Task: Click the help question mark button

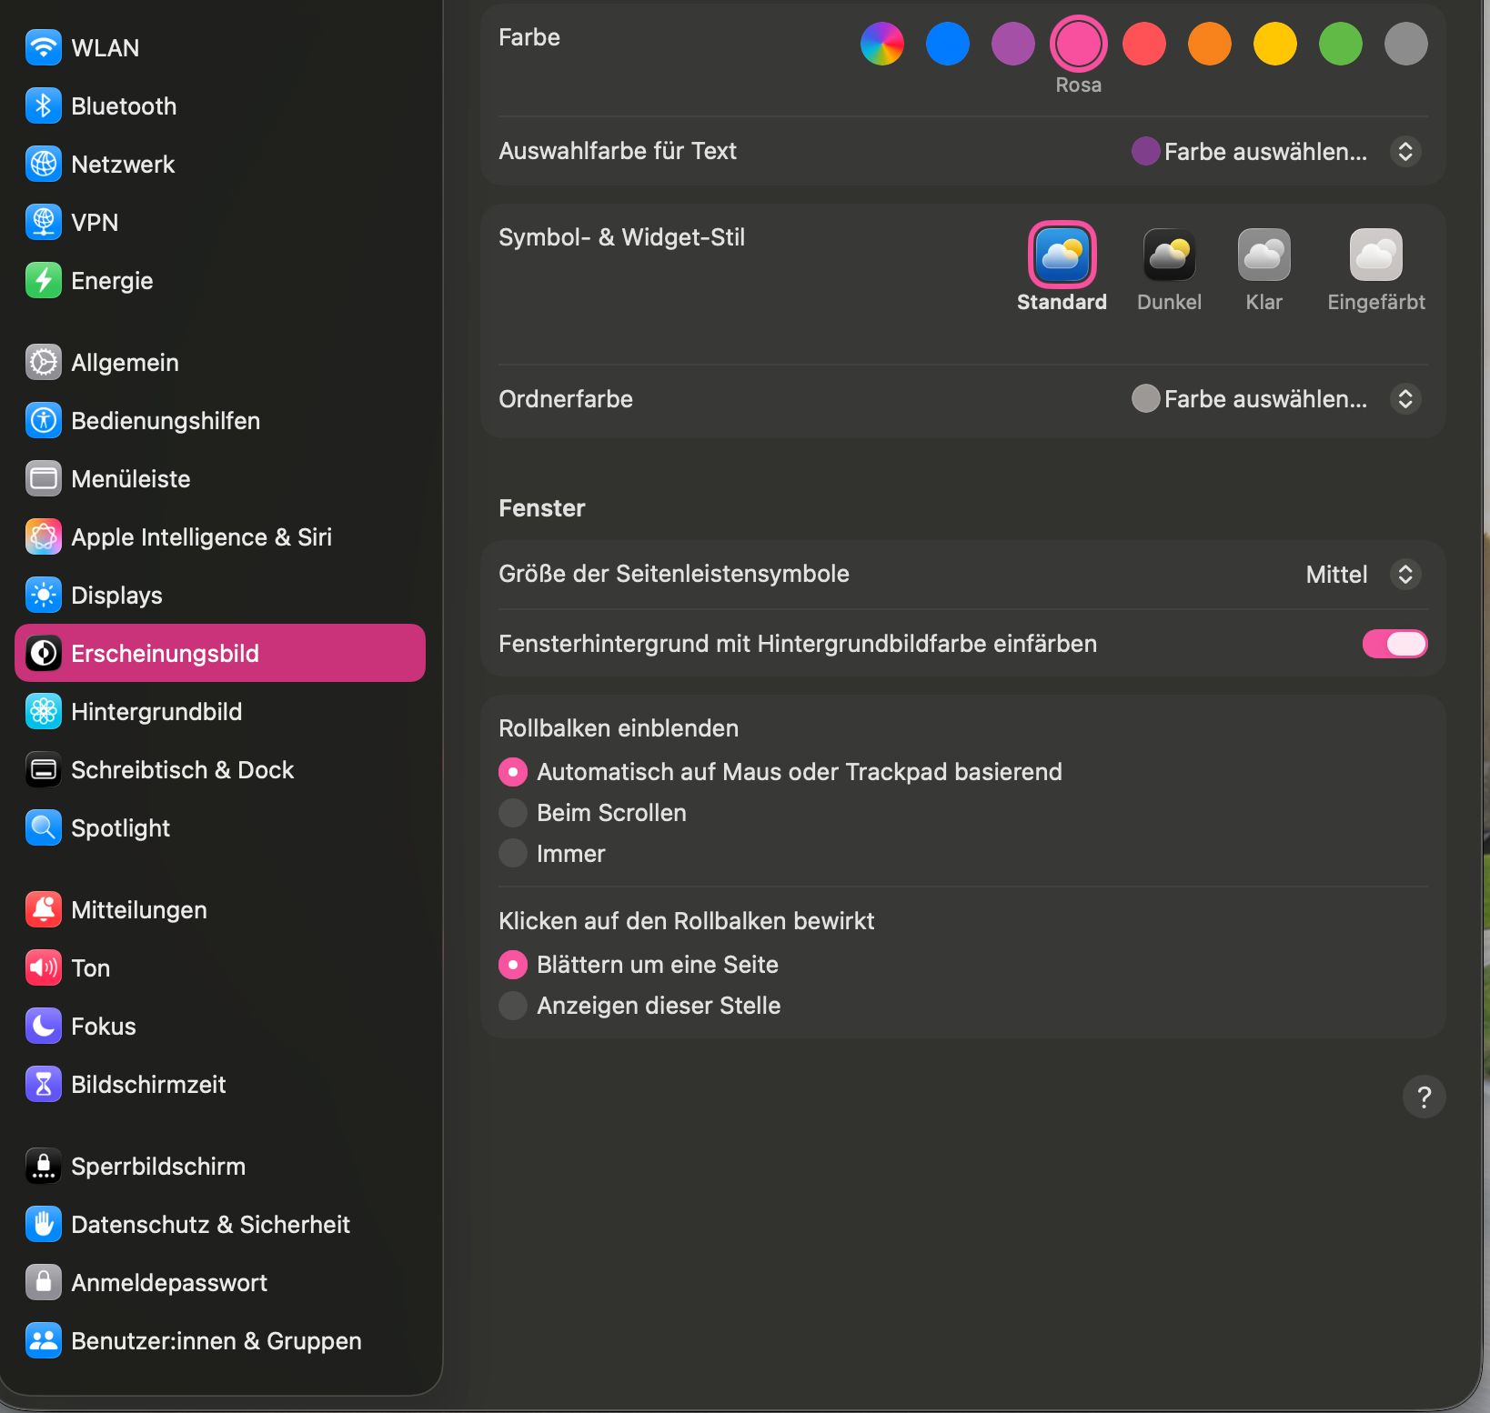Action: click(x=1424, y=1097)
